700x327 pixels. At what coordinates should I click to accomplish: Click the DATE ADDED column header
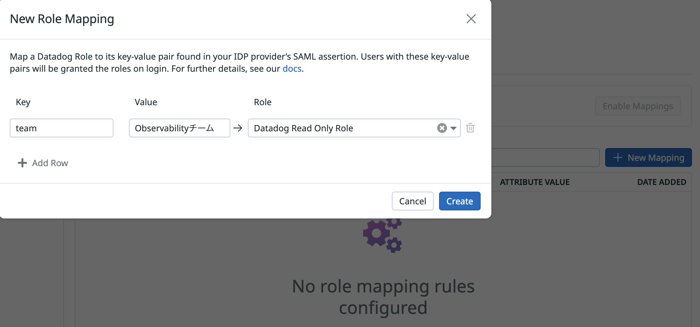pyautogui.click(x=661, y=182)
